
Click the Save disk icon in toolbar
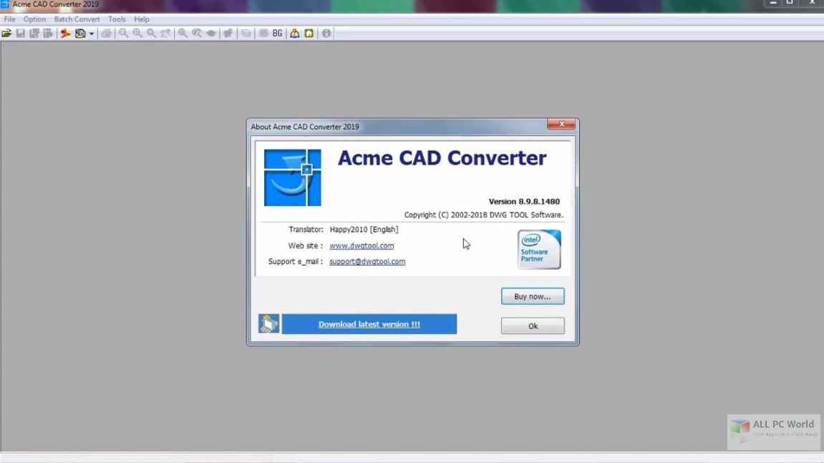click(20, 34)
